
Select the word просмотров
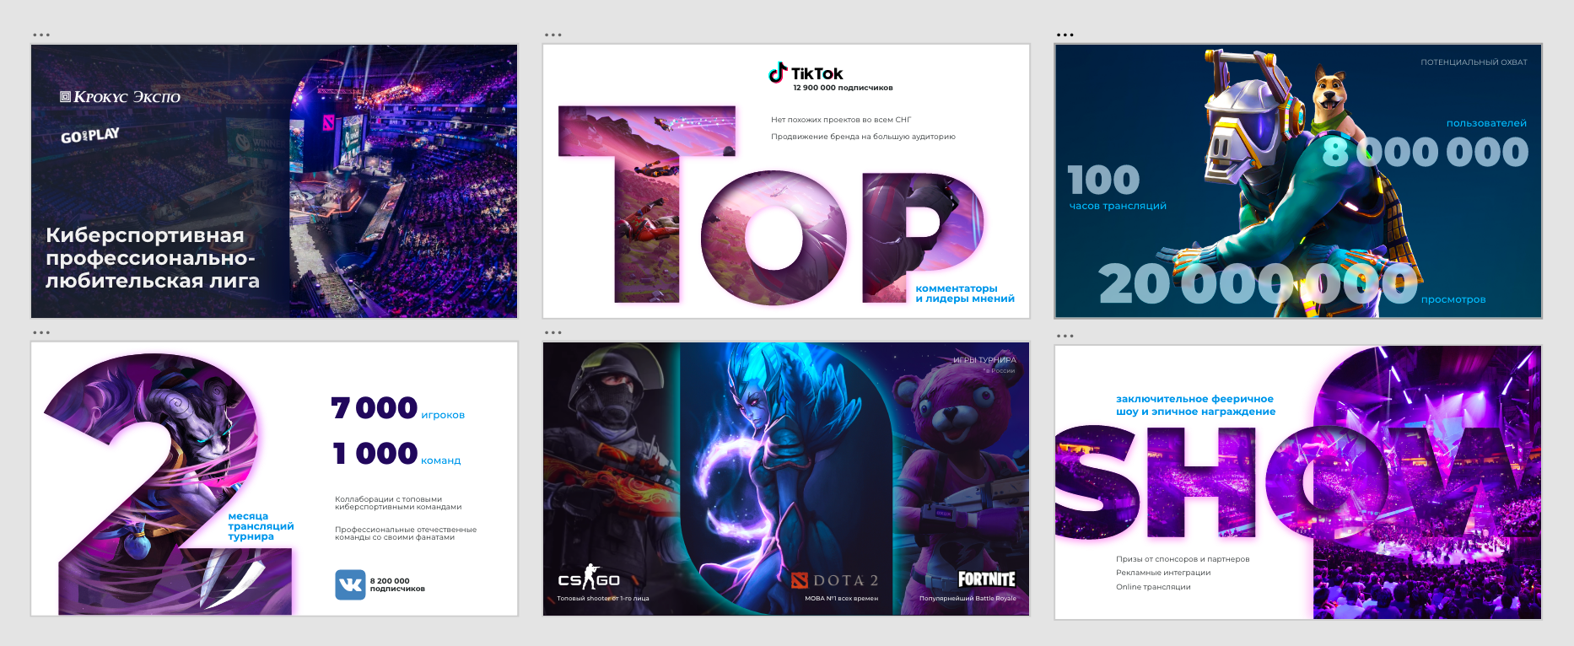coord(1453,299)
